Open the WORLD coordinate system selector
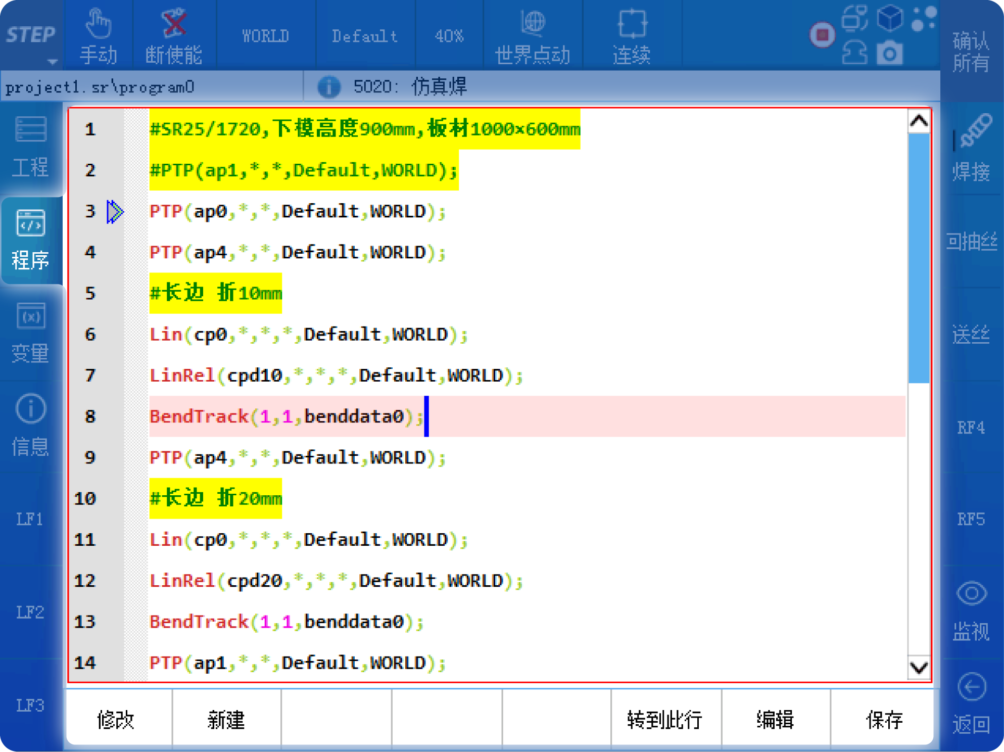 [266, 36]
